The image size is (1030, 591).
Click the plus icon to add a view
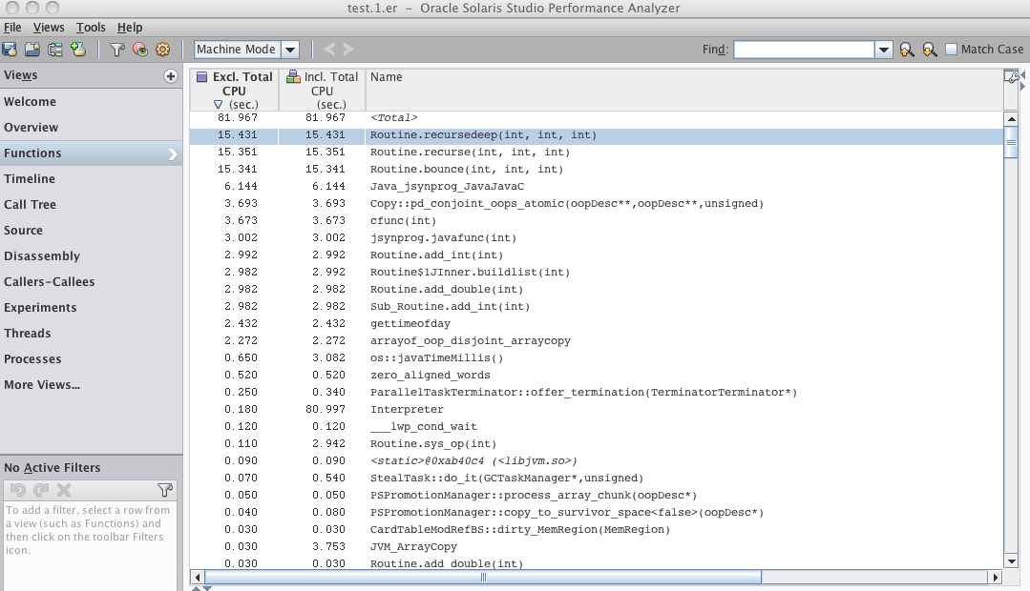[x=171, y=76]
